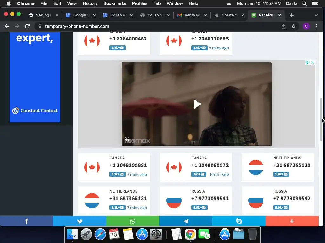Click the Chrome forward arrow
Viewport: 325px width, 243px height.
[x=17, y=26]
